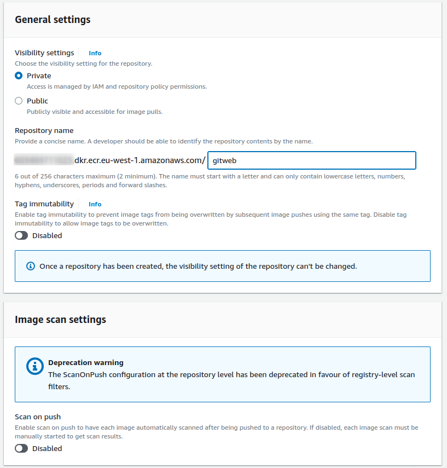Click Disabled label next to Scan on push toggle
This screenshot has height=468, width=447.
tap(47, 448)
